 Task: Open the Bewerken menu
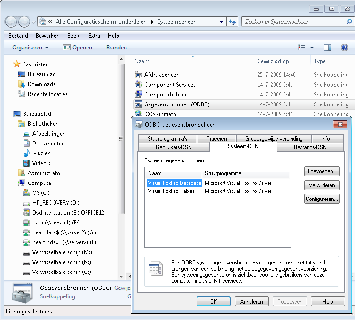pos(47,36)
